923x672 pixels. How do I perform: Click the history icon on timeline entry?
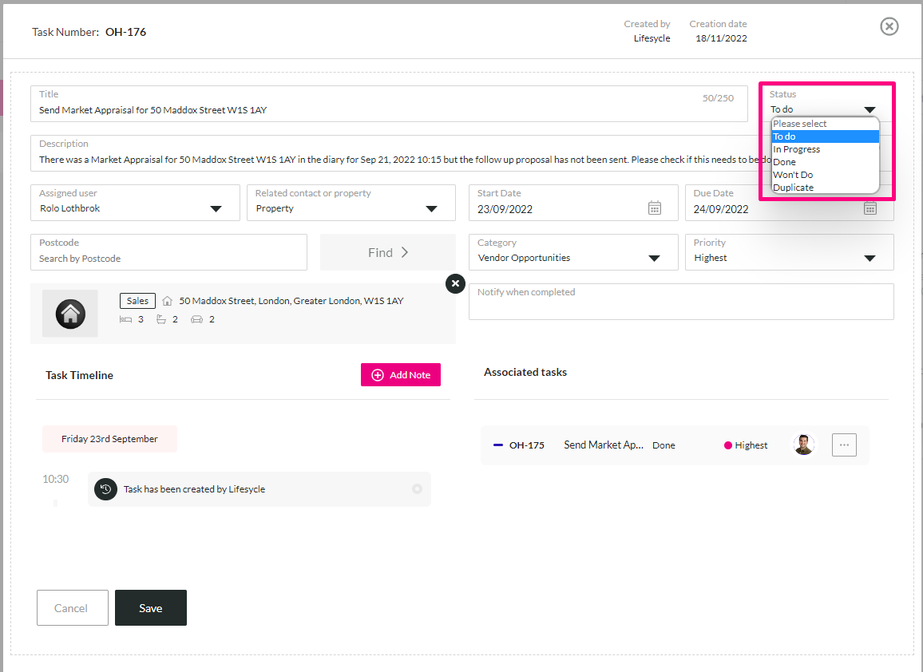tap(106, 489)
